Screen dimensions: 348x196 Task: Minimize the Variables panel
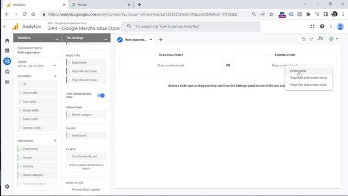point(57,39)
